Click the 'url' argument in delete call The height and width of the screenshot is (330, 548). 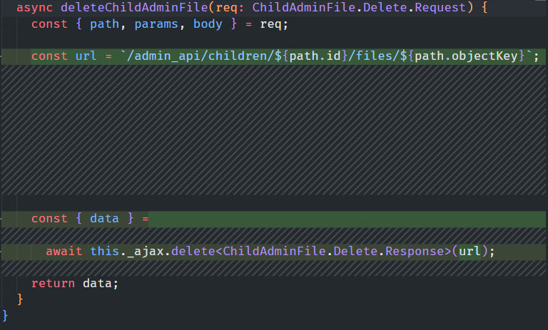point(470,251)
